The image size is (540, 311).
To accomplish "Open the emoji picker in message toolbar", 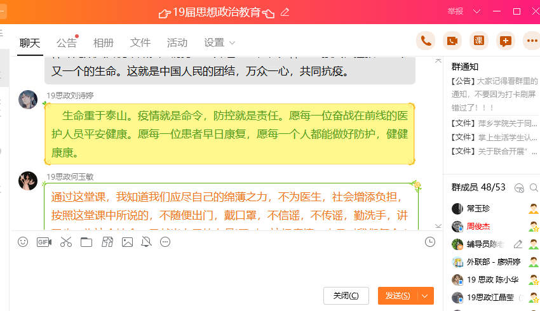I will [x=23, y=242].
